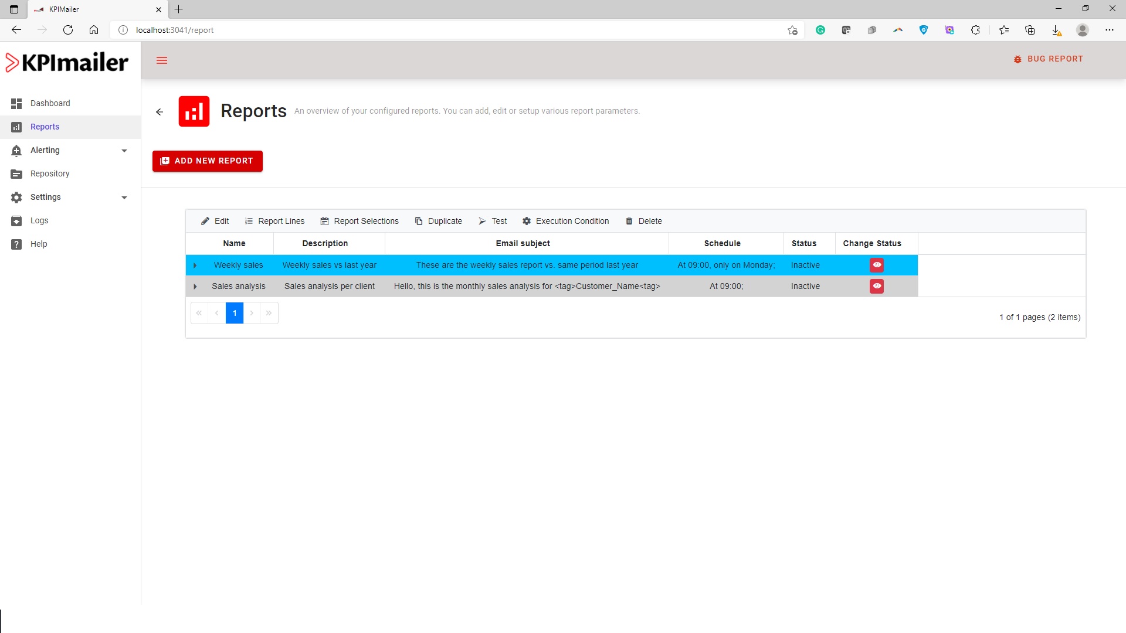This screenshot has width=1126, height=633.
Task: Click the Bug Report link
Action: pos(1048,59)
